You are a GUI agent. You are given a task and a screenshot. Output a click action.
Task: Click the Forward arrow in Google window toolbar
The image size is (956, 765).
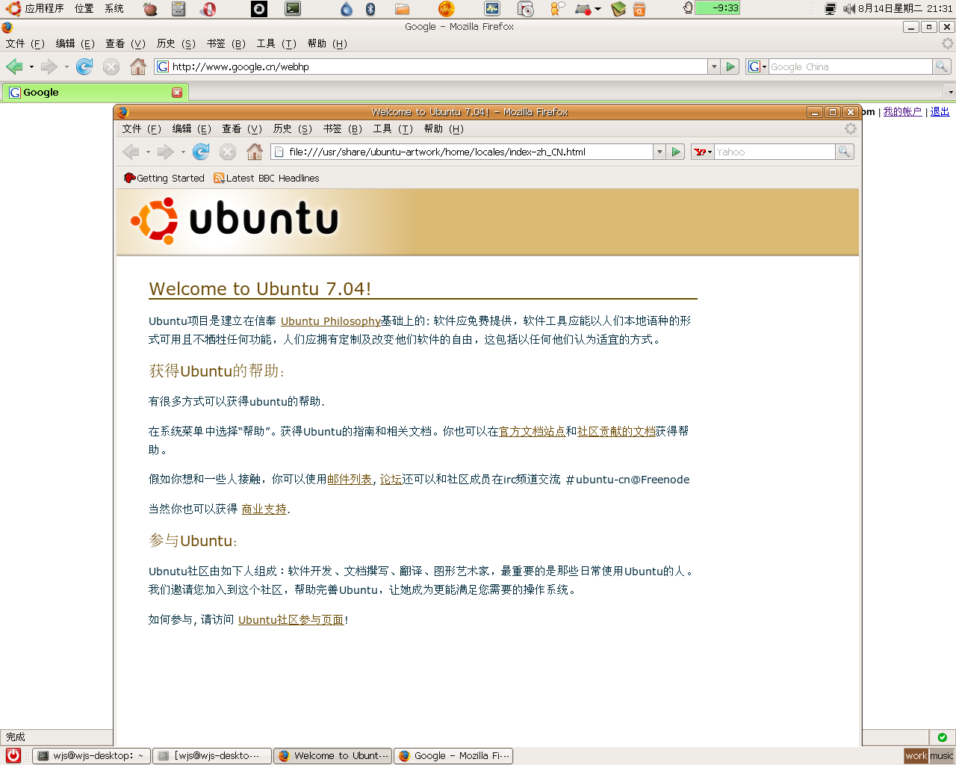49,66
